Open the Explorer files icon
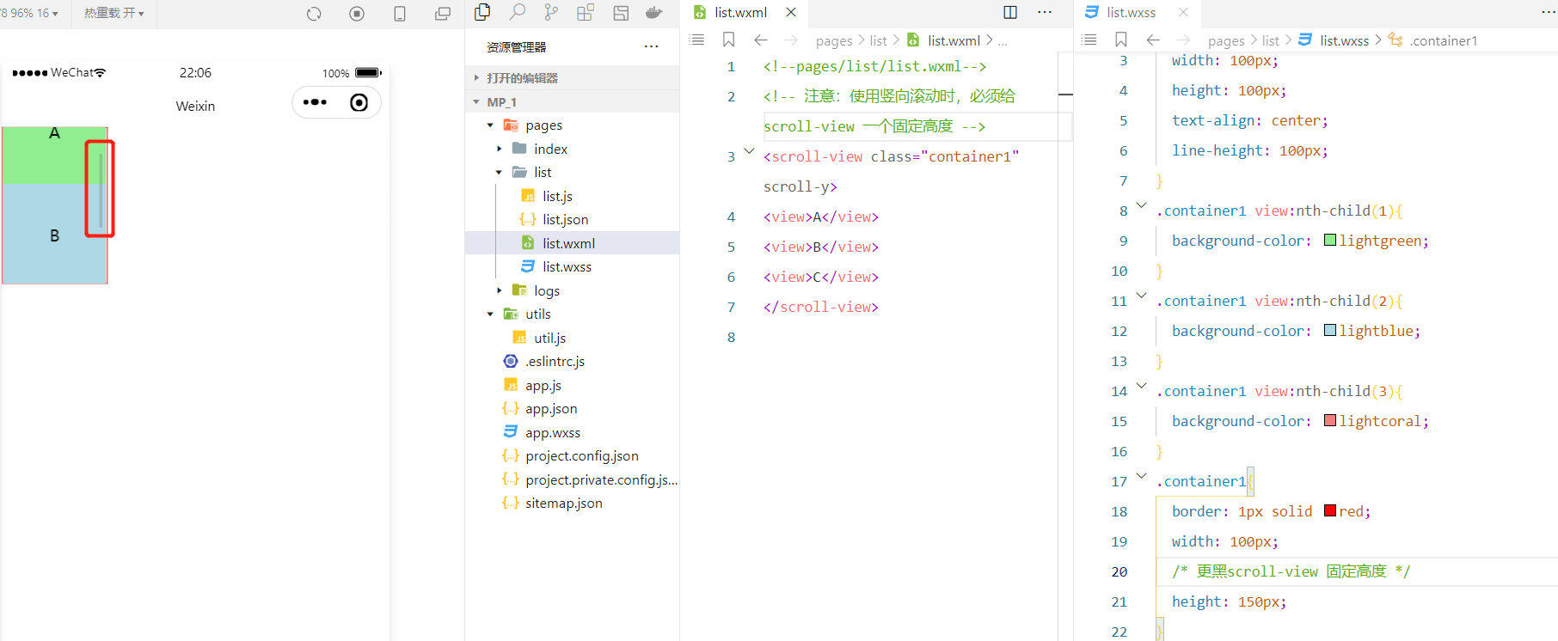The image size is (1558, 641). pos(482,12)
